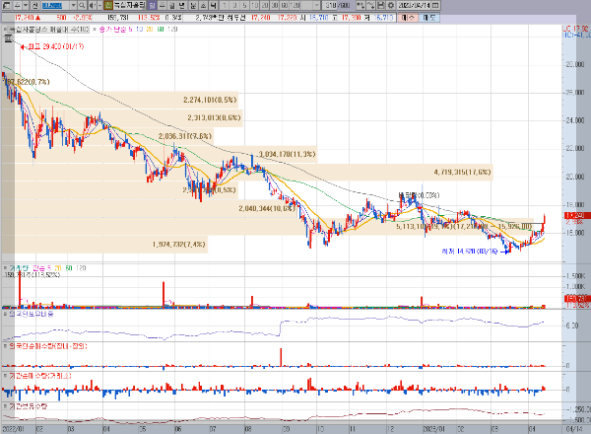Click the chart window icon at toolbar start
This screenshot has width=591, height=434.
[x=7, y=5]
